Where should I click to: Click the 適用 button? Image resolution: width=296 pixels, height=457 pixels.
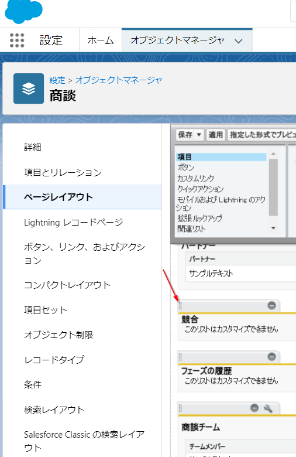point(215,135)
